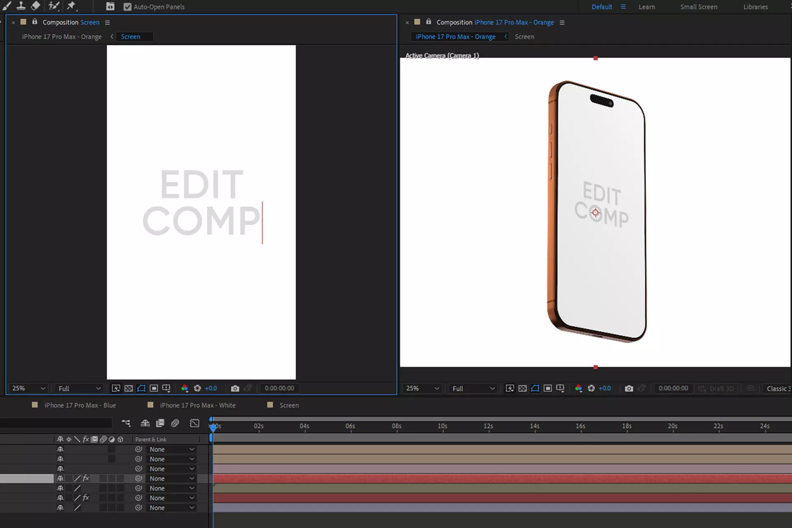The image size is (792, 528).
Task: Click the iPhone 17 Pro Max - Orange breadcrumb in right viewer
Action: coord(455,37)
